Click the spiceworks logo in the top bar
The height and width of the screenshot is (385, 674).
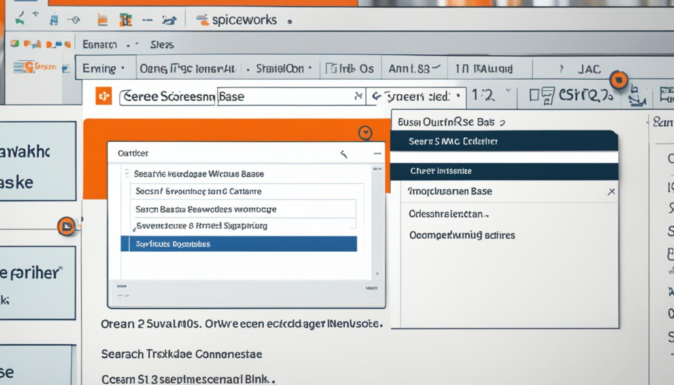[236, 20]
